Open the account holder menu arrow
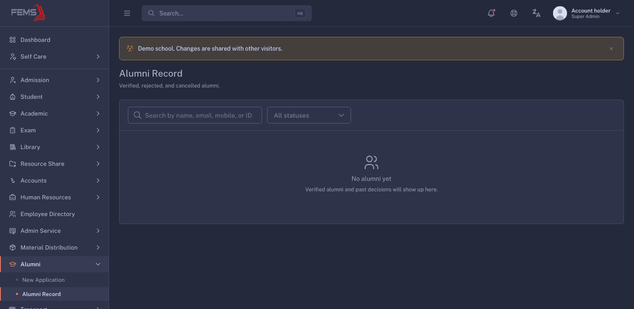The height and width of the screenshot is (309, 634). click(x=618, y=13)
